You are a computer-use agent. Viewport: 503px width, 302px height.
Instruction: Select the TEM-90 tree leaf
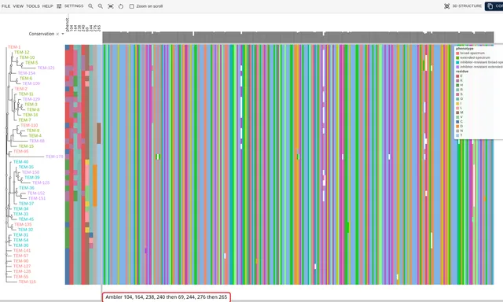(x=21, y=261)
